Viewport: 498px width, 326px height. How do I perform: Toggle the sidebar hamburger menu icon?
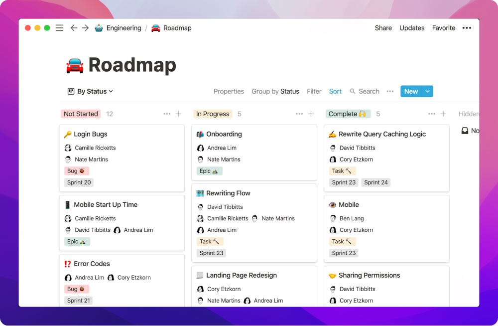click(59, 28)
